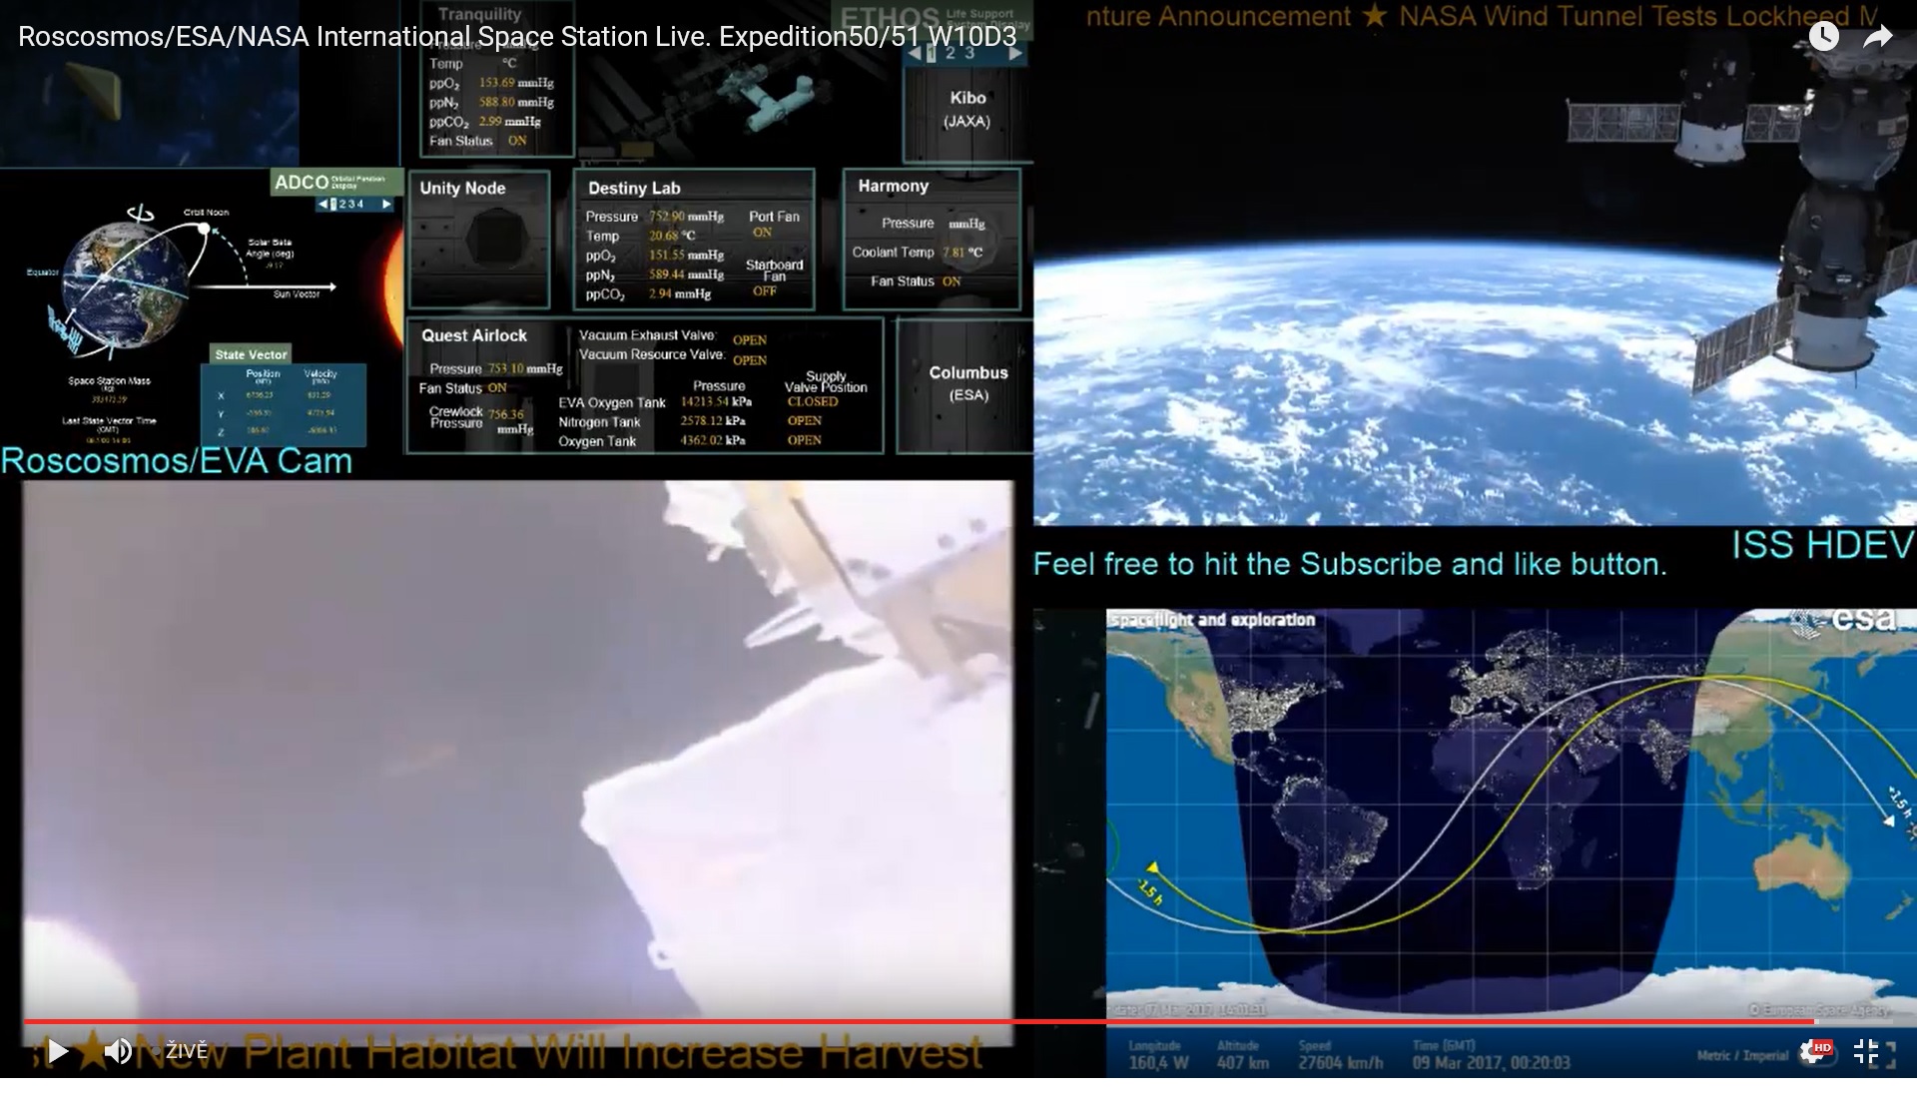This screenshot has height=1101, width=1917.
Task: Click the Watch Later clock icon
Action: click(1823, 37)
